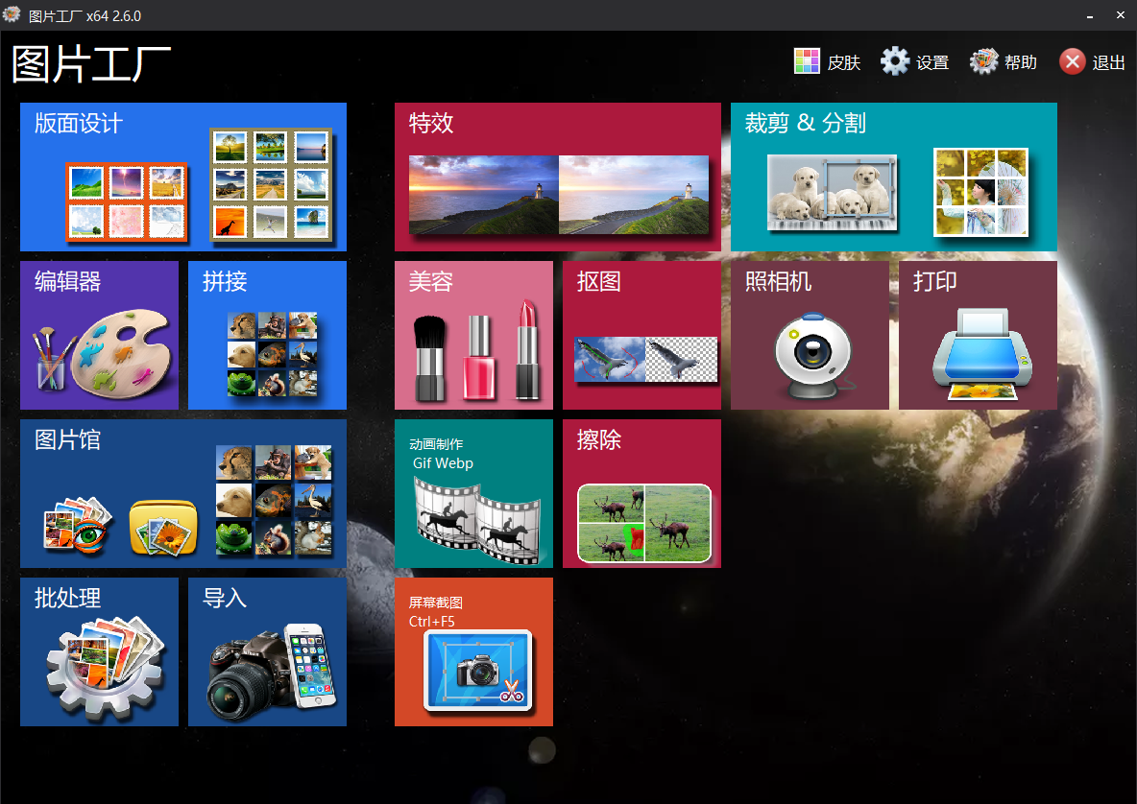Click the app icon in title bar
1137x804 pixels.
click(12, 14)
